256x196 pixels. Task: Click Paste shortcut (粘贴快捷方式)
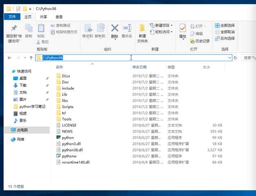coord(64,32)
